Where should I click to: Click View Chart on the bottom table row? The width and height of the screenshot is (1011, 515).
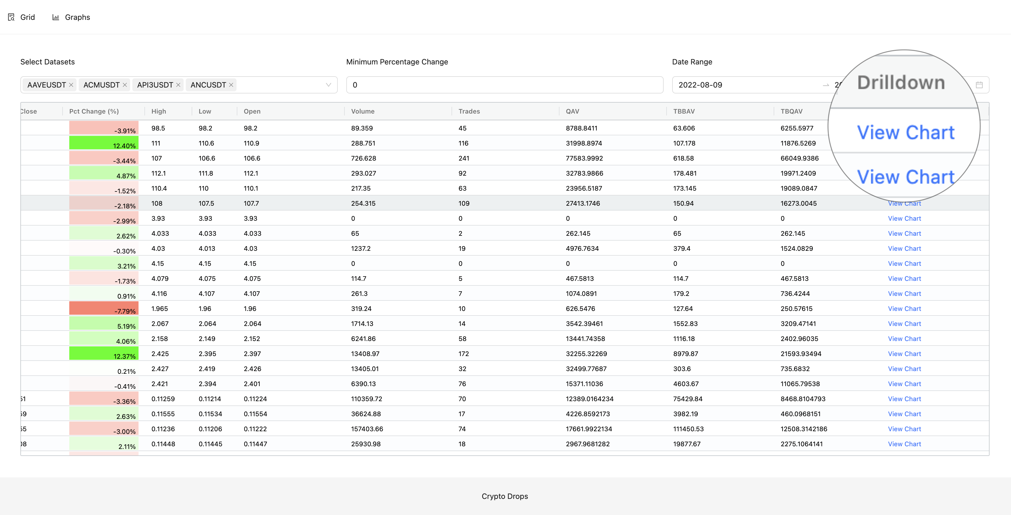(904, 444)
